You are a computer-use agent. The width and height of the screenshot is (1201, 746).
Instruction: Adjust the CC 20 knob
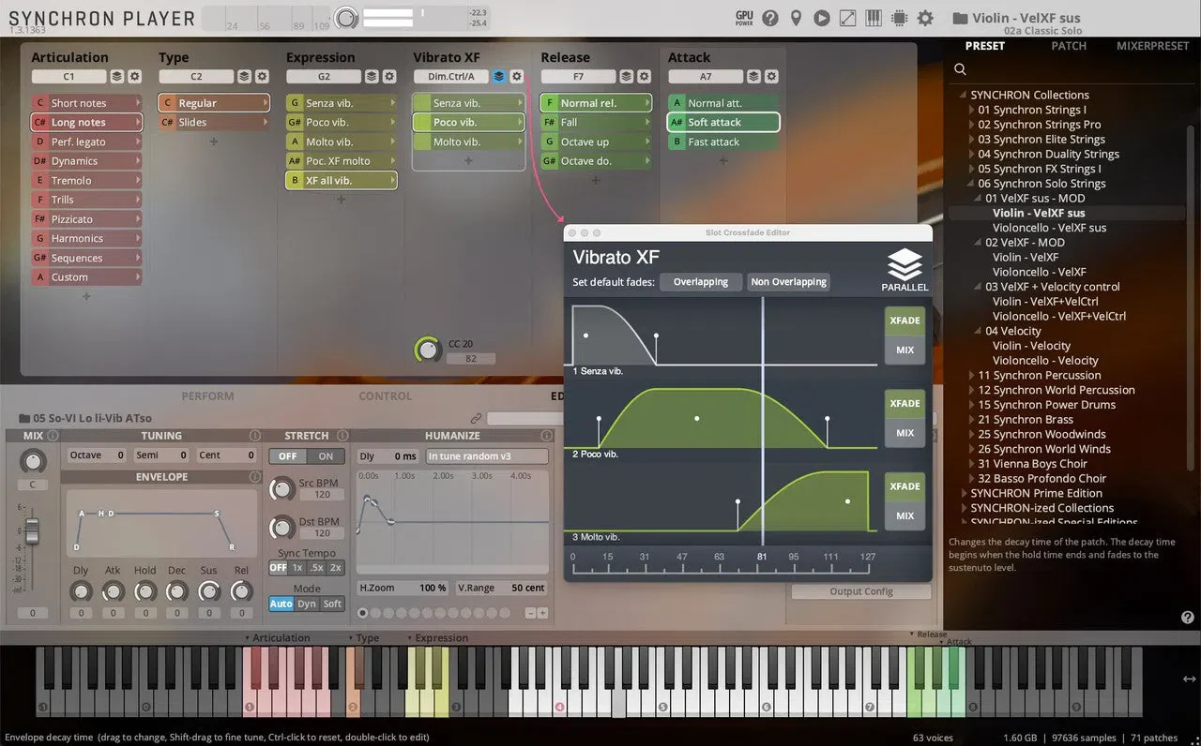tap(428, 350)
